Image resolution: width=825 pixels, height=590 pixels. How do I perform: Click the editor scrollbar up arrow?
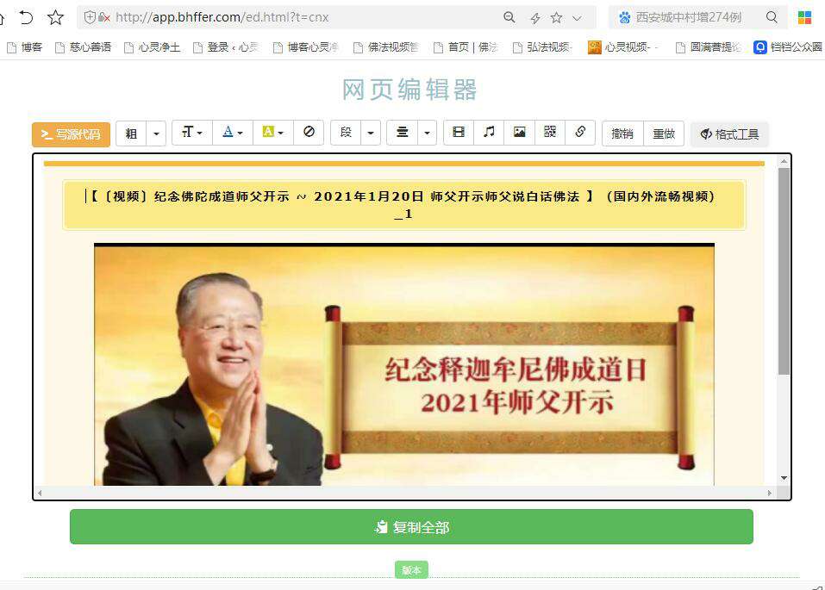(x=784, y=161)
